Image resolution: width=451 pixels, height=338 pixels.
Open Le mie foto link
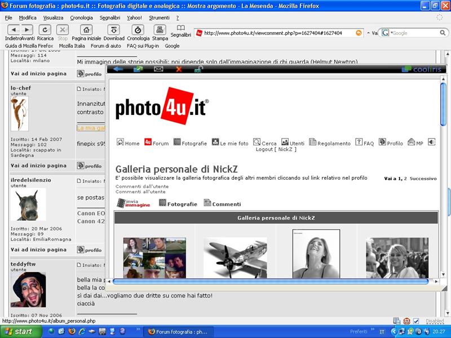click(230, 143)
